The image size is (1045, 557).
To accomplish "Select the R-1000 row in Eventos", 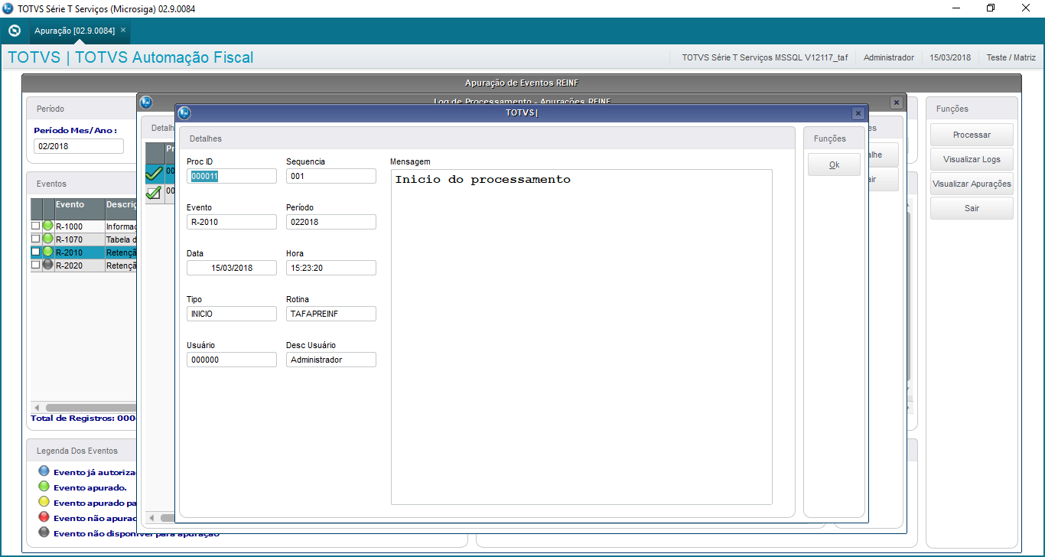I will tap(83, 226).
